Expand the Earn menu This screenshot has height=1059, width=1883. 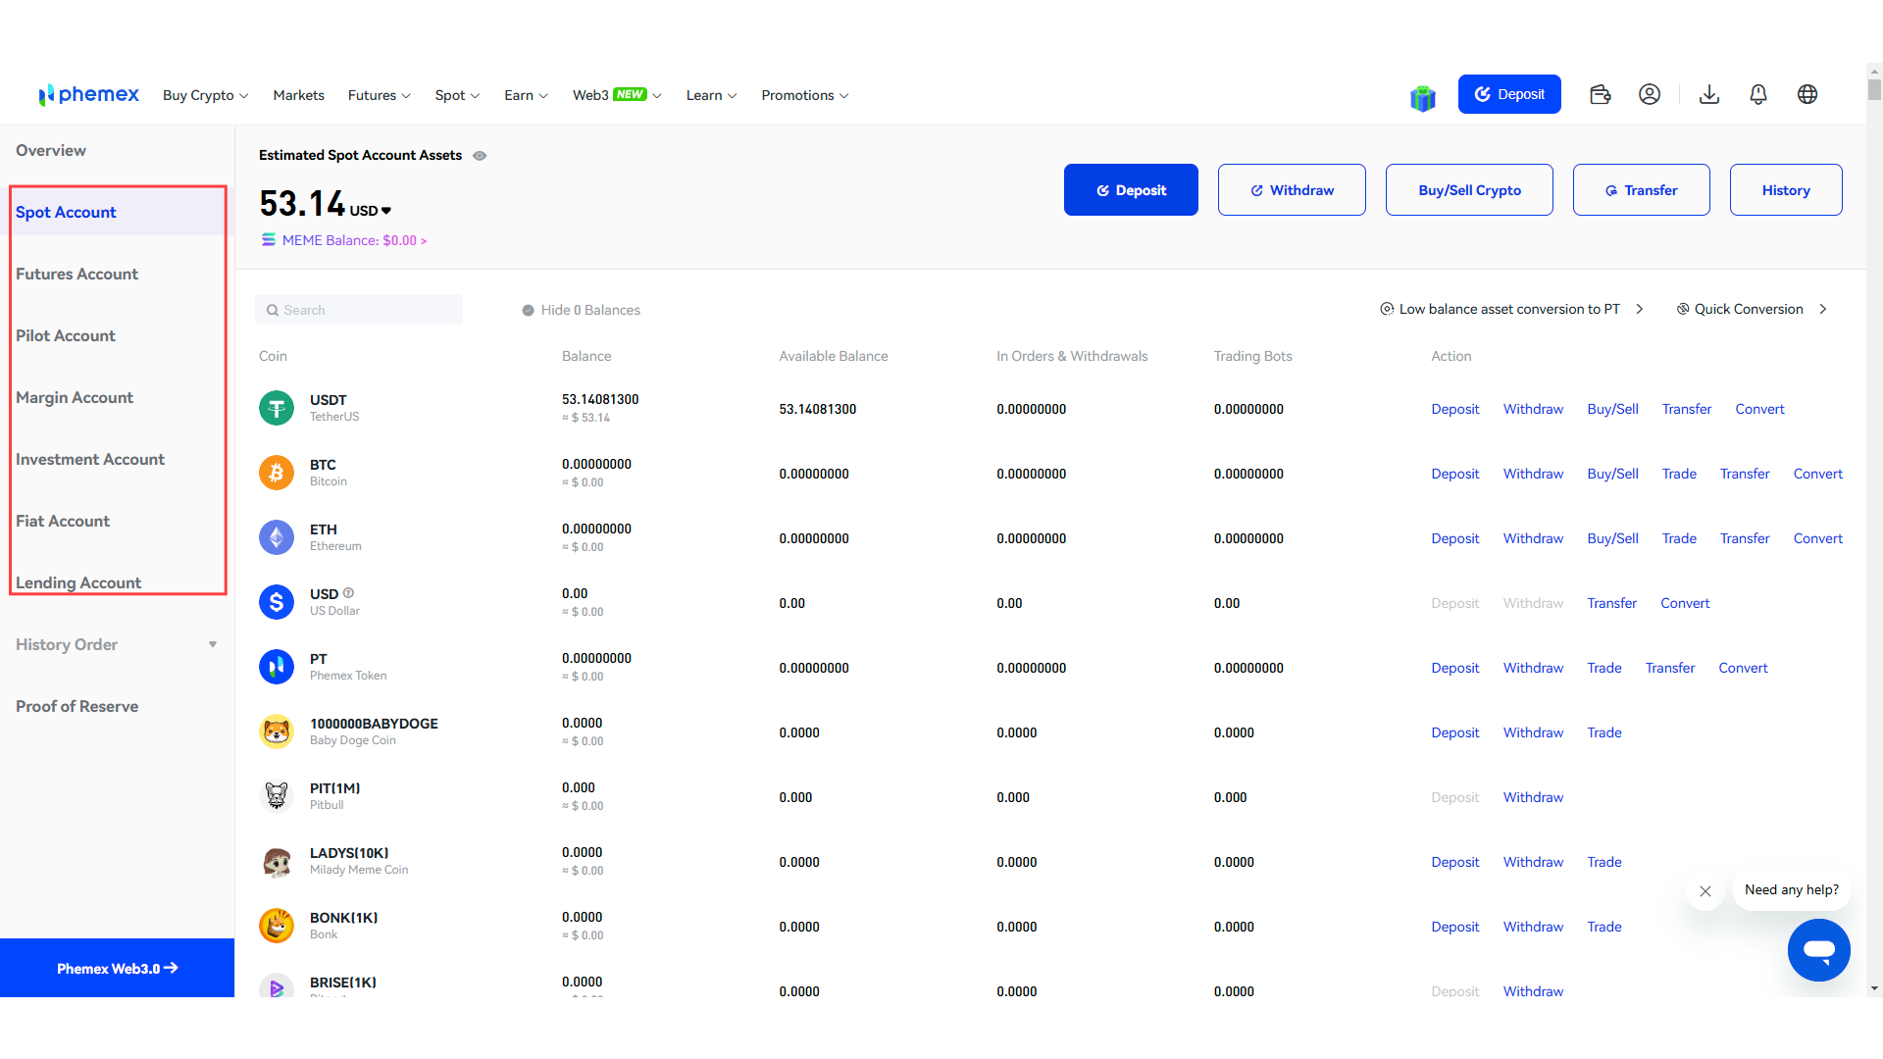tap(527, 95)
